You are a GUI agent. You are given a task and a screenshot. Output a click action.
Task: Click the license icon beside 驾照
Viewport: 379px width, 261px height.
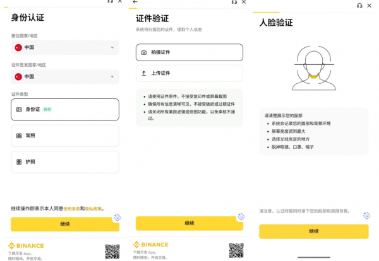[19, 136]
